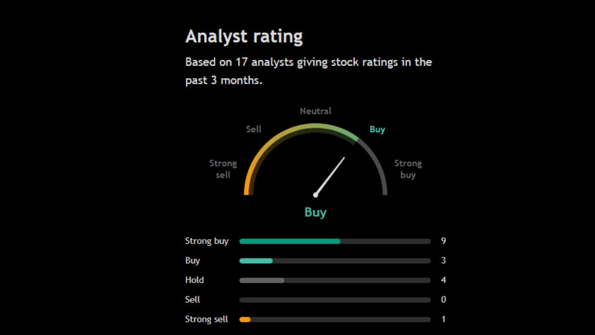This screenshot has width=595, height=335.
Task: Click the Hold count of 4
Action: [443, 280]
